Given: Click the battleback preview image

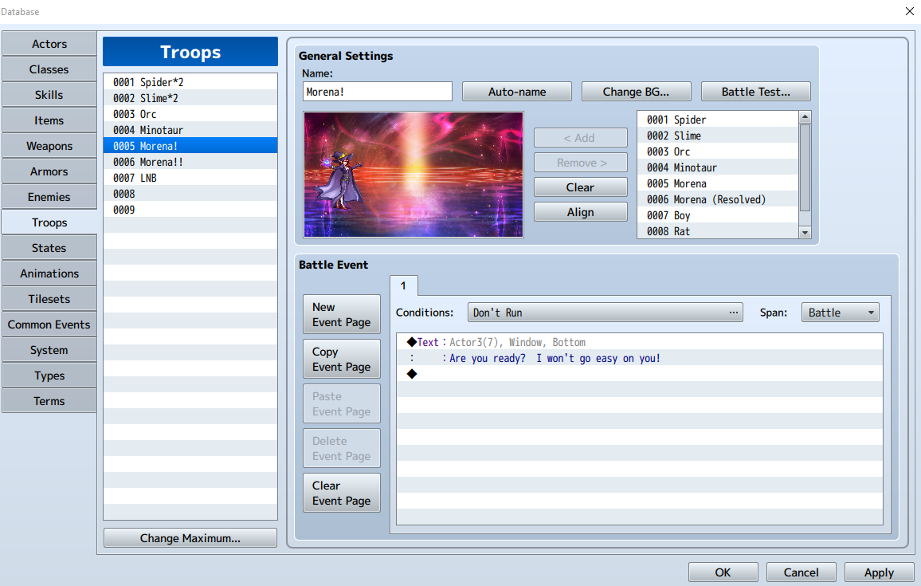Looking at the screenshot, I should click(413, 175).
